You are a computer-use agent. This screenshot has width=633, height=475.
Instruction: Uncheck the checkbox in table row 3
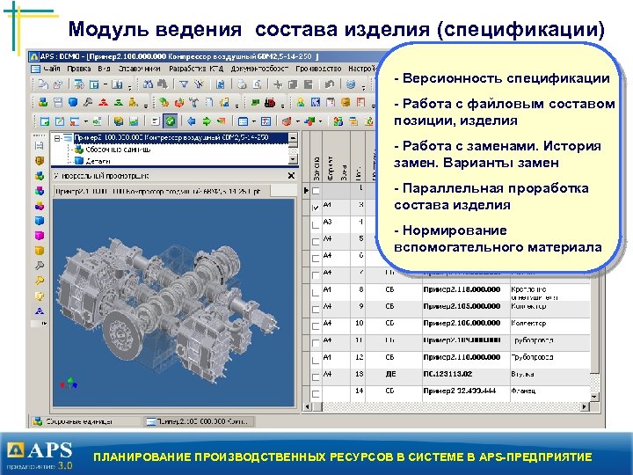(316, 208)
